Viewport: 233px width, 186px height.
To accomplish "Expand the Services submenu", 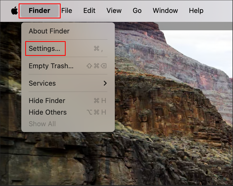I will click(68, 83).
